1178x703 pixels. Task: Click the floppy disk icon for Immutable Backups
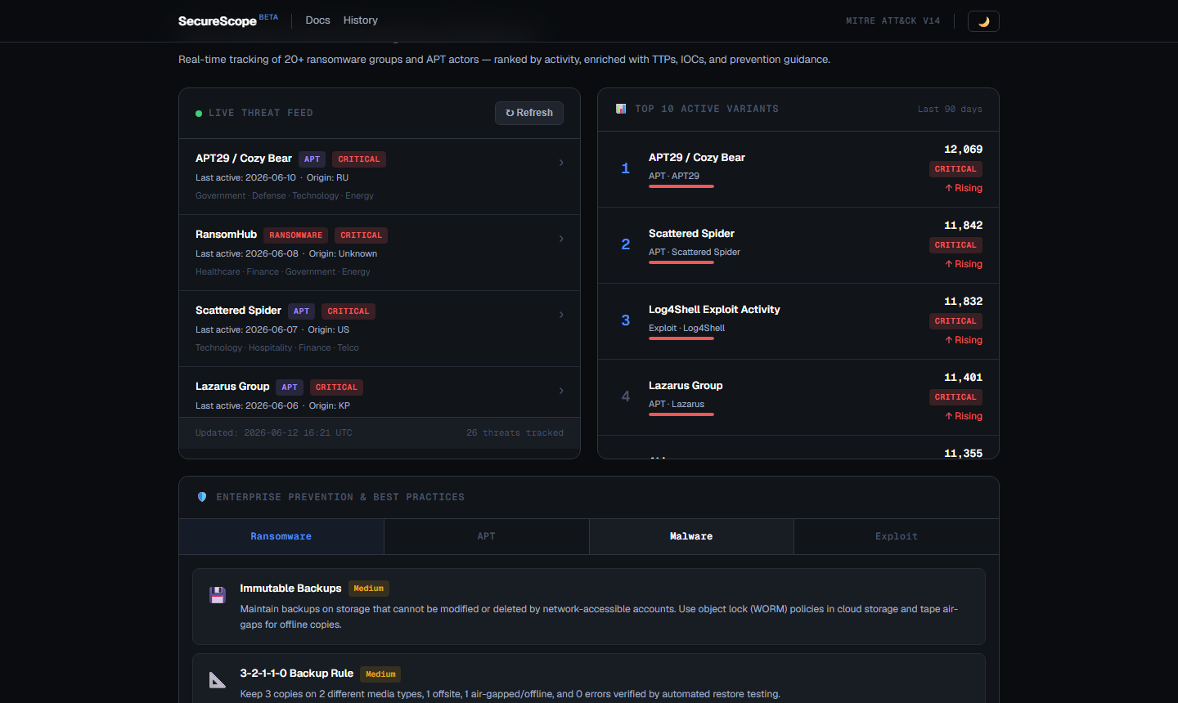tap(218, 595)
